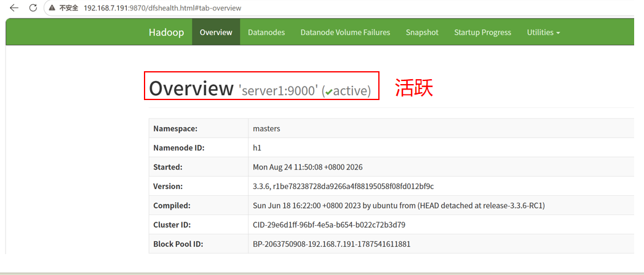Screen dimensions: 644x275
Task: Switch to the Snapshot tab
Action: [x=422, y=33]
